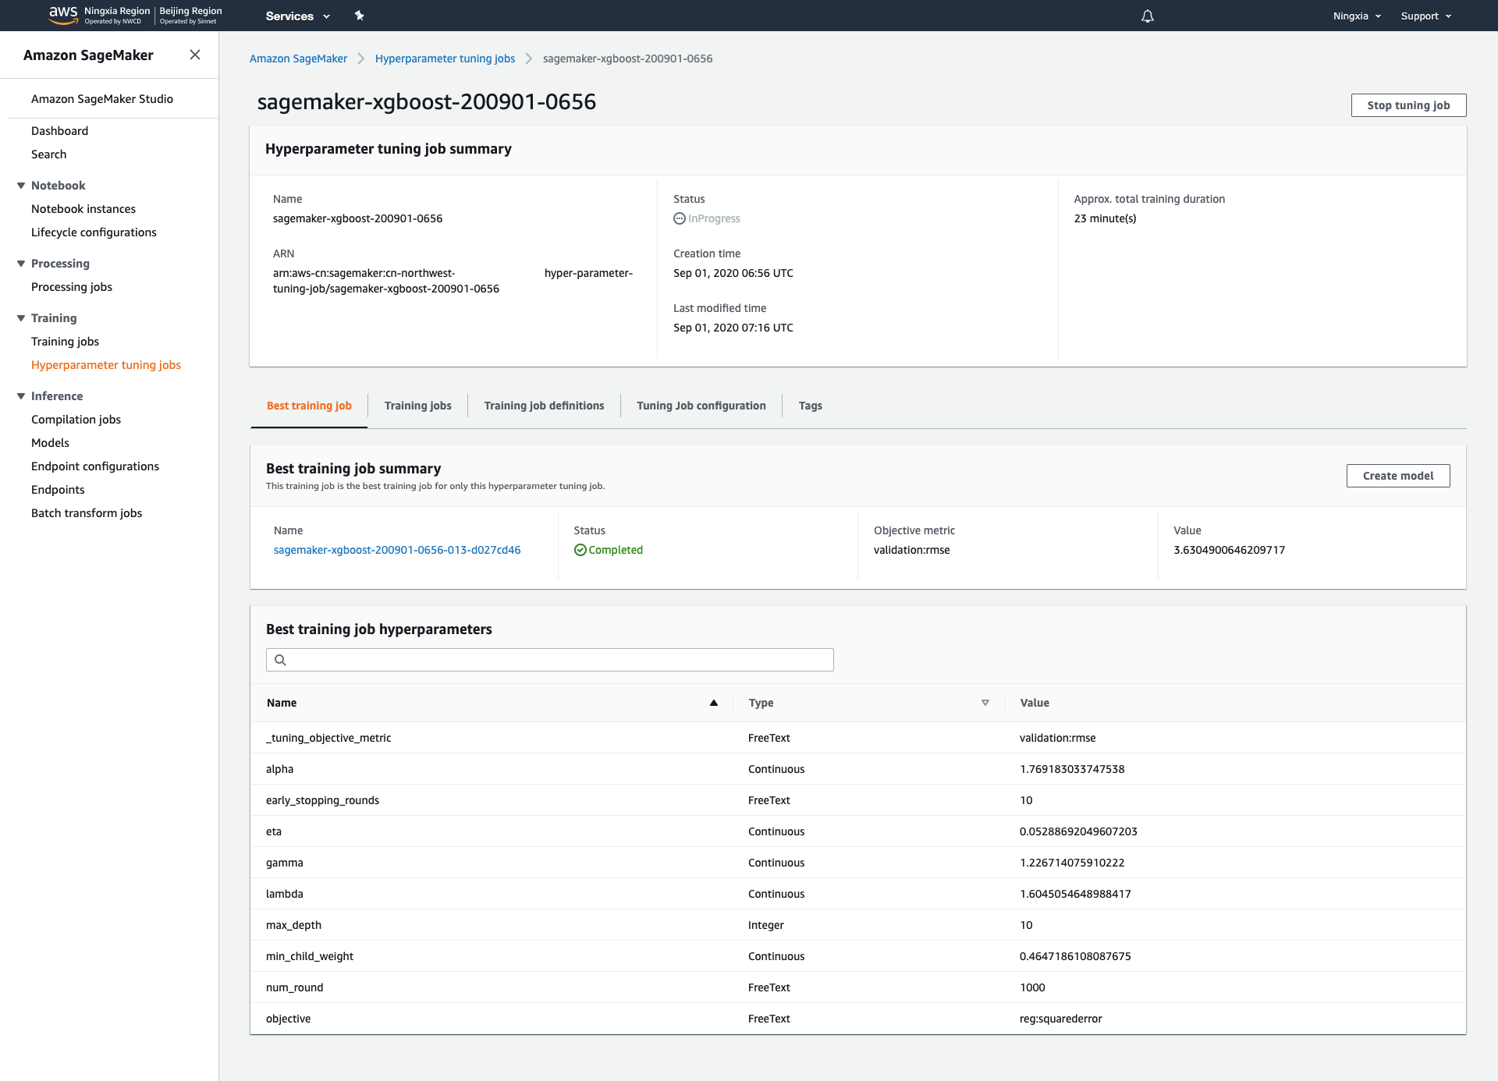The width and height of the screenshot is (1498, 1081).
Task: Switch to the Tags tab
Action: point(811,406)
